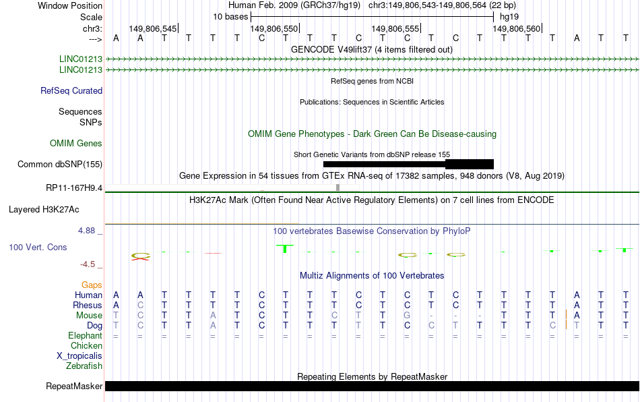Click the RefSeq genes from NCBI title
The height and width of the screenshot is (402, 640).
tap(373, 82)
